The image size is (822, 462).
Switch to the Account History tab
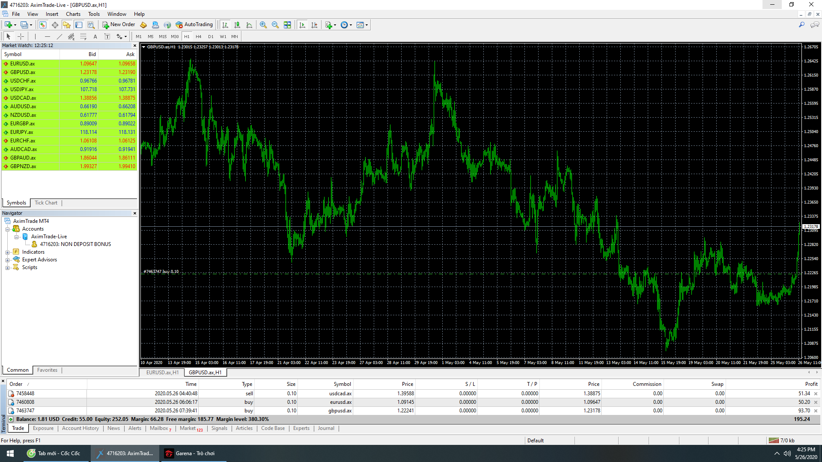point(80,428)
